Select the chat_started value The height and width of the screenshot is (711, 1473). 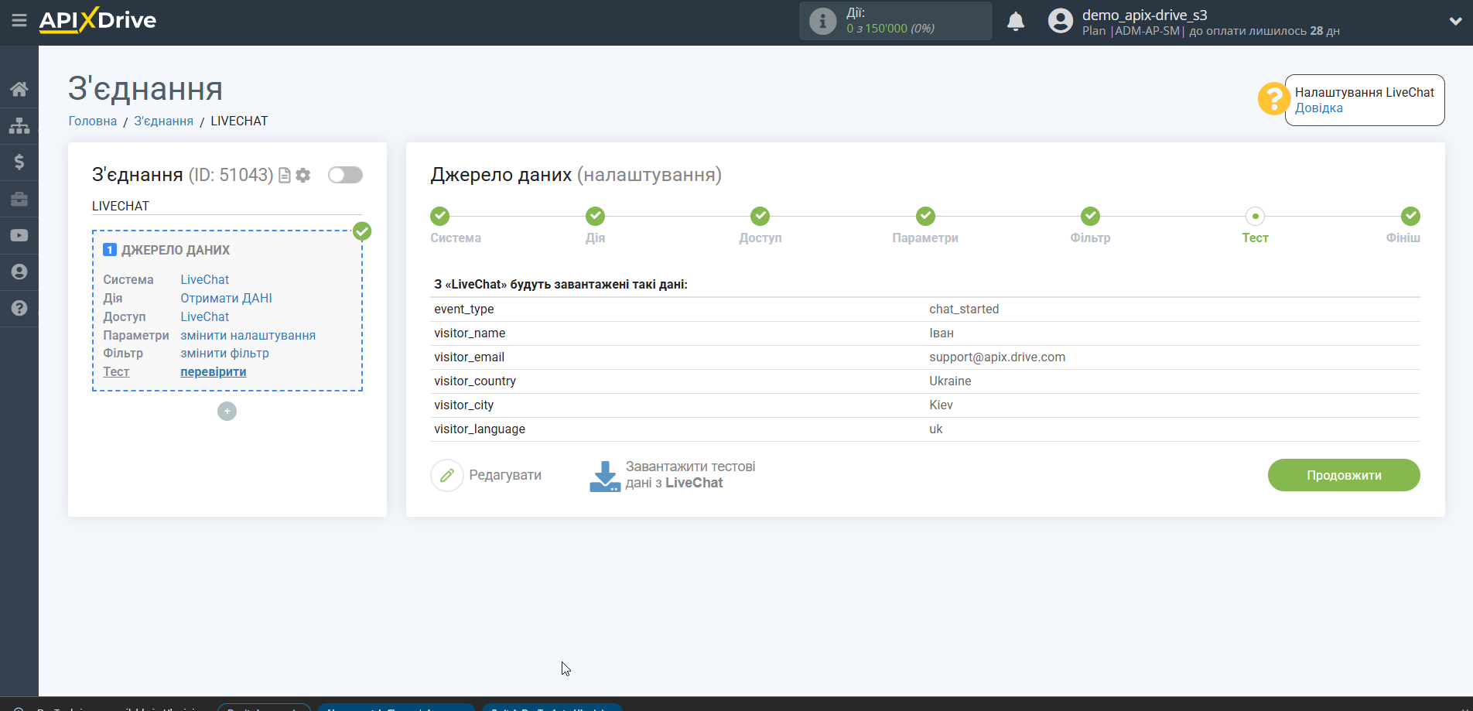point(964,309)
